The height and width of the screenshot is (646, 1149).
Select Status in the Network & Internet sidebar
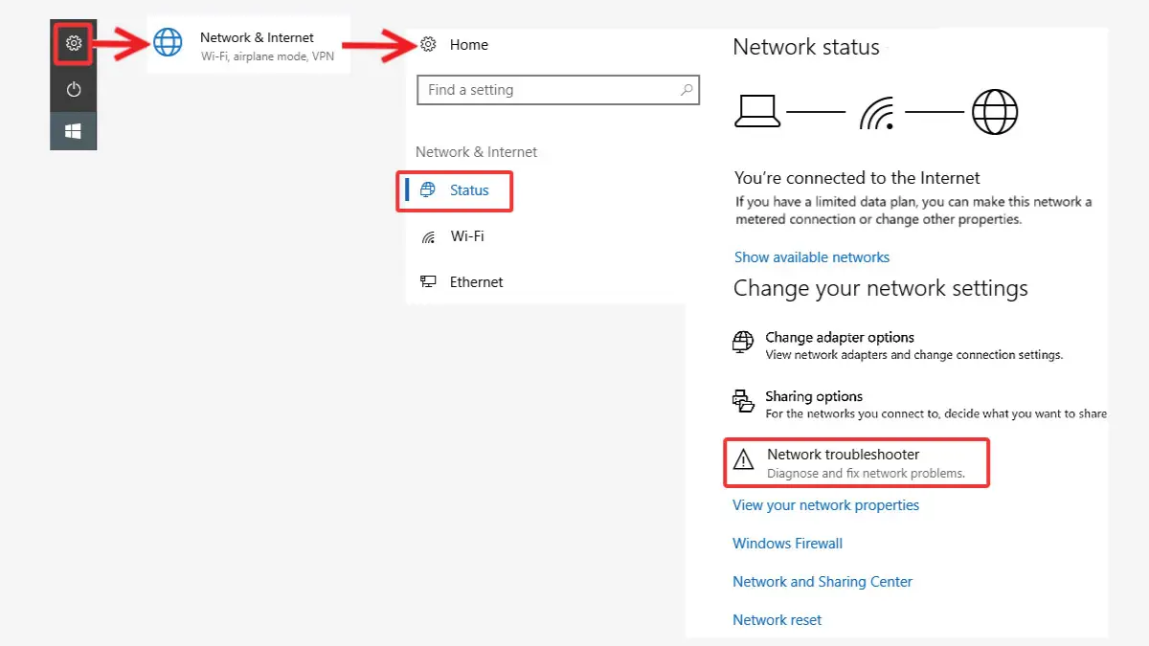pyautogui.click(x=468, y=190)
